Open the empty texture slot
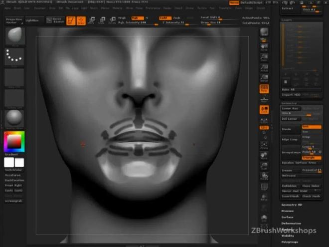 tap(14, 98)
